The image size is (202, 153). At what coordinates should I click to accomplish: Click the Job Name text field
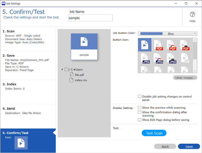[90, 18]
